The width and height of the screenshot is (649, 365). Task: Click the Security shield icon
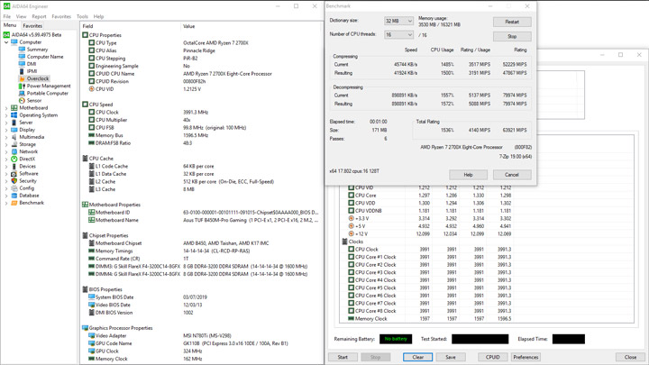tap(14, 181)
